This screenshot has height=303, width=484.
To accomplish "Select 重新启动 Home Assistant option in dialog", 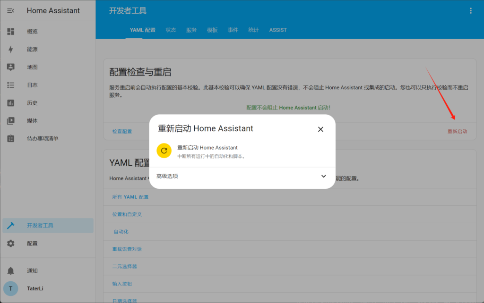I will pos(242,151).
